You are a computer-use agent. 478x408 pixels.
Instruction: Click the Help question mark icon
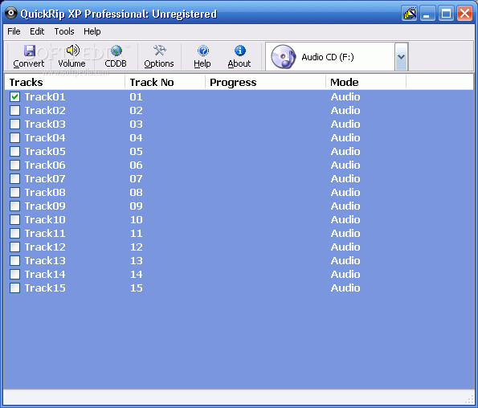tap(202, 51)
